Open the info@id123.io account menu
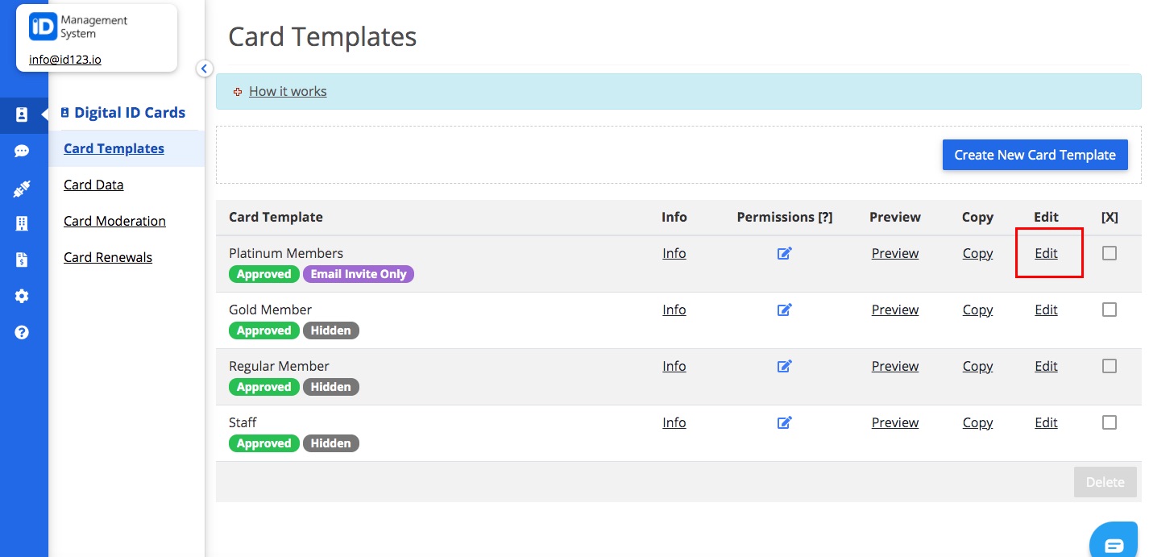1149x557 pixels. point(65,60)
